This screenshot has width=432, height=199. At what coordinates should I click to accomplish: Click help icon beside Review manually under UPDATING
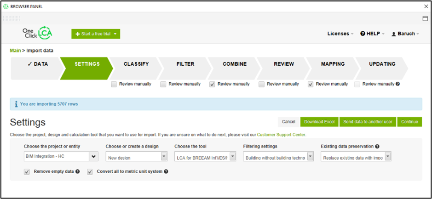397,84
